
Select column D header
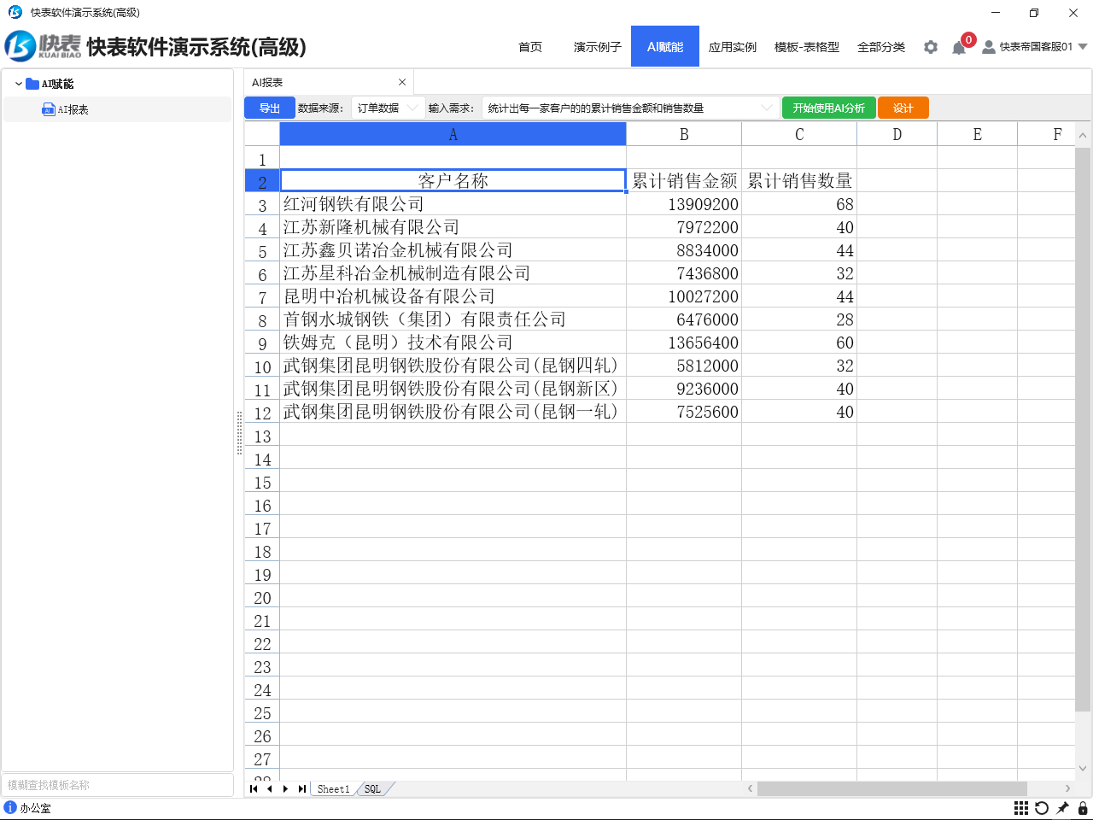pyautogui.click(x=897, y=134)
